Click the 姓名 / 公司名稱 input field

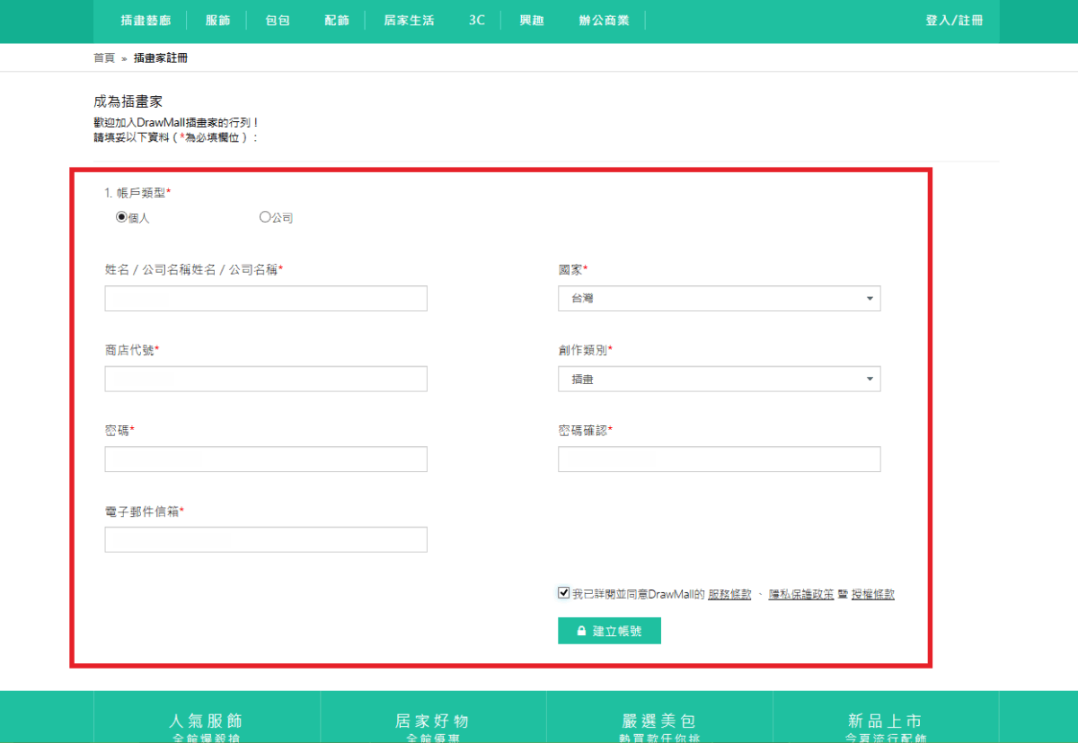coord(265,298)
